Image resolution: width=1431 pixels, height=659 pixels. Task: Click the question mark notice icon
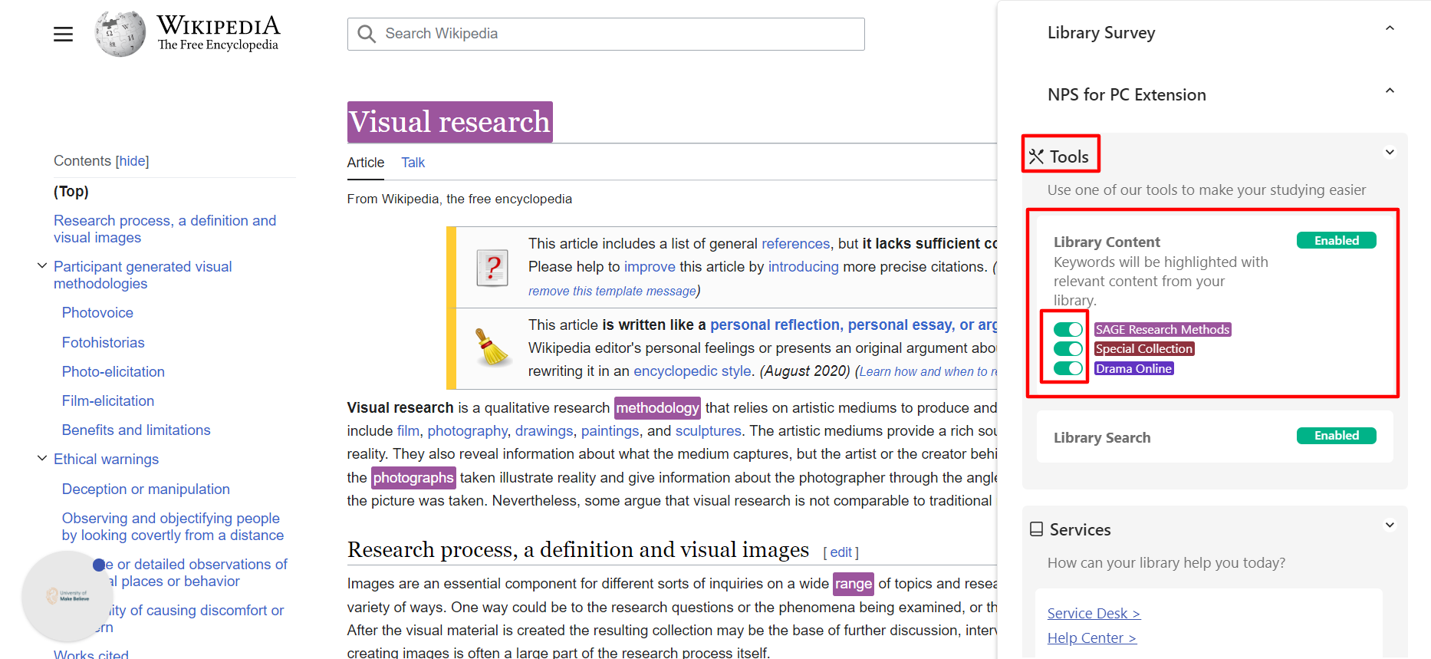point(492,268)
